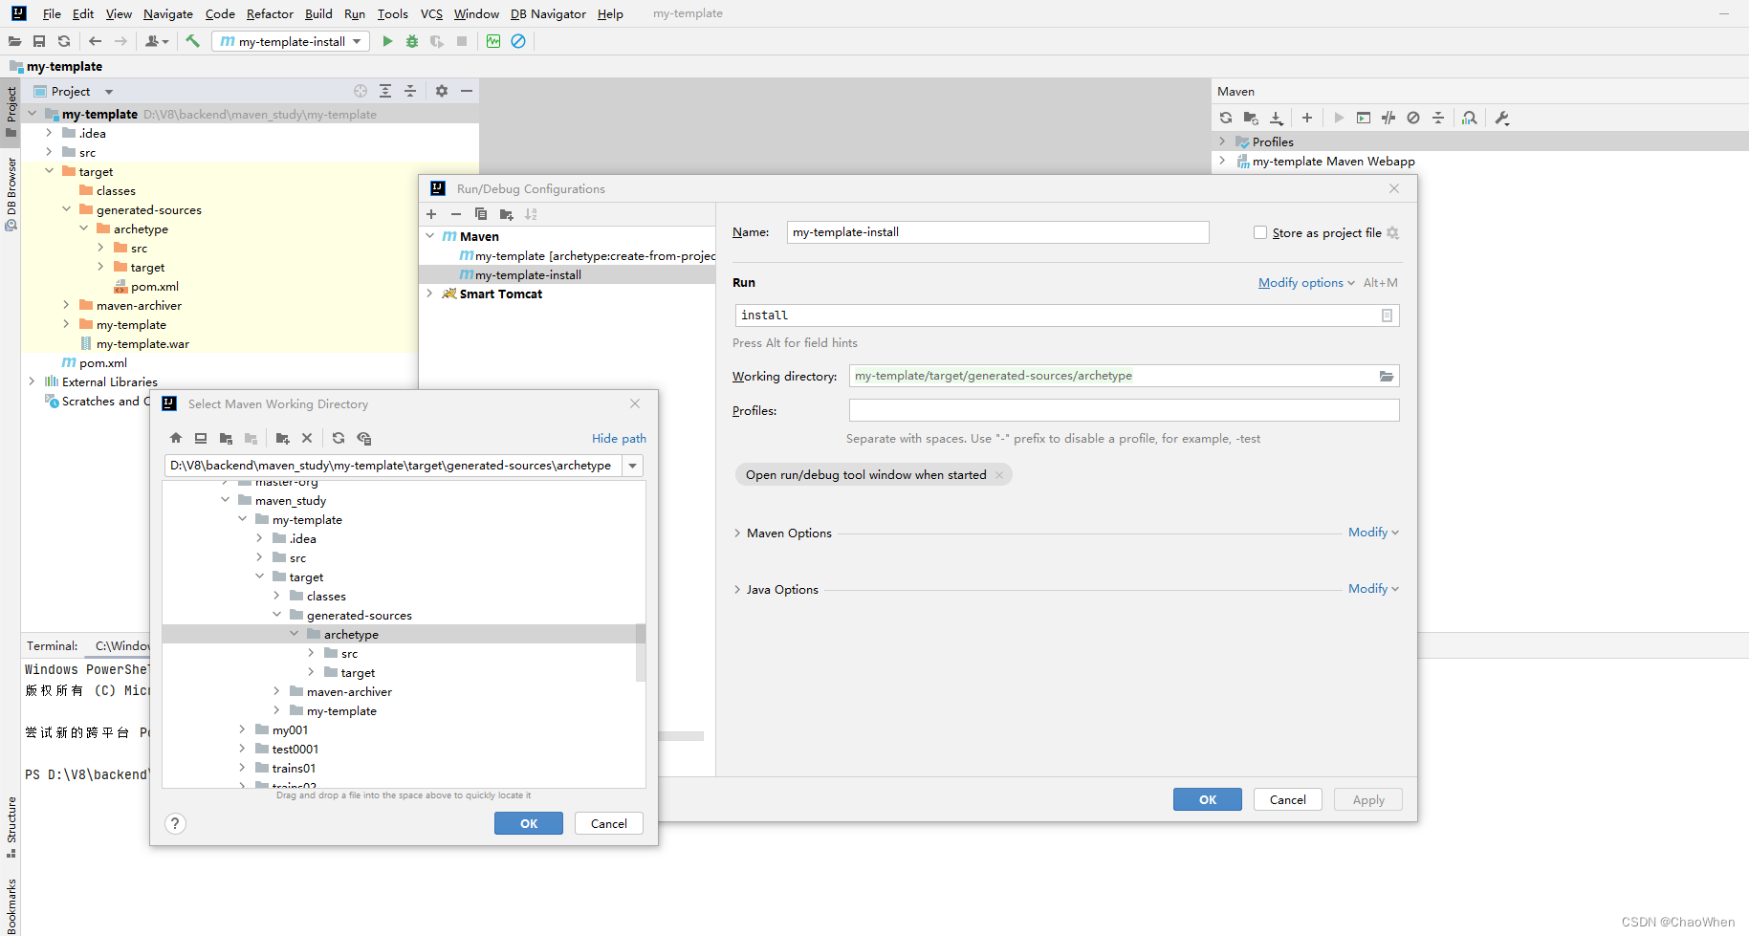This screenshot has height=936, width=1749.
Task: Click Modify link for Maven Options
Action: tap(1373, 533)
